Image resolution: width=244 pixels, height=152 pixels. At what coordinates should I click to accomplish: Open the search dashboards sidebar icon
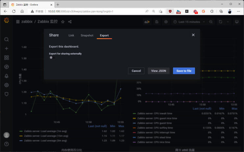click(6, 39)
